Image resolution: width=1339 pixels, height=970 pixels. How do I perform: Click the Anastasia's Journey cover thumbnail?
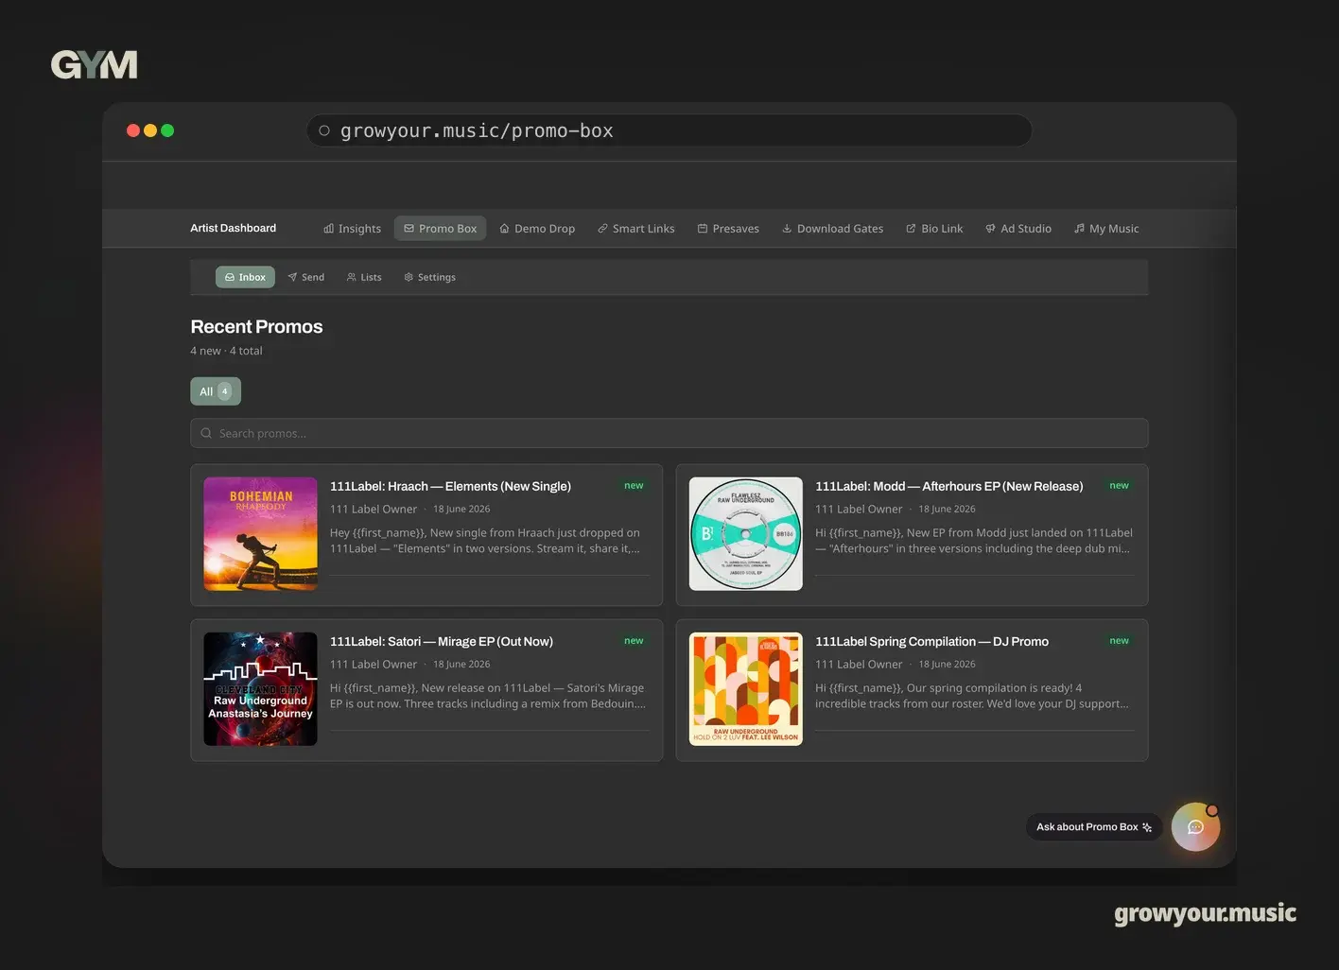tap(260, 689)
